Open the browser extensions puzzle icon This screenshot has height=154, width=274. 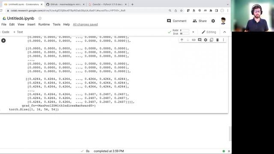[x=211, y=11]
